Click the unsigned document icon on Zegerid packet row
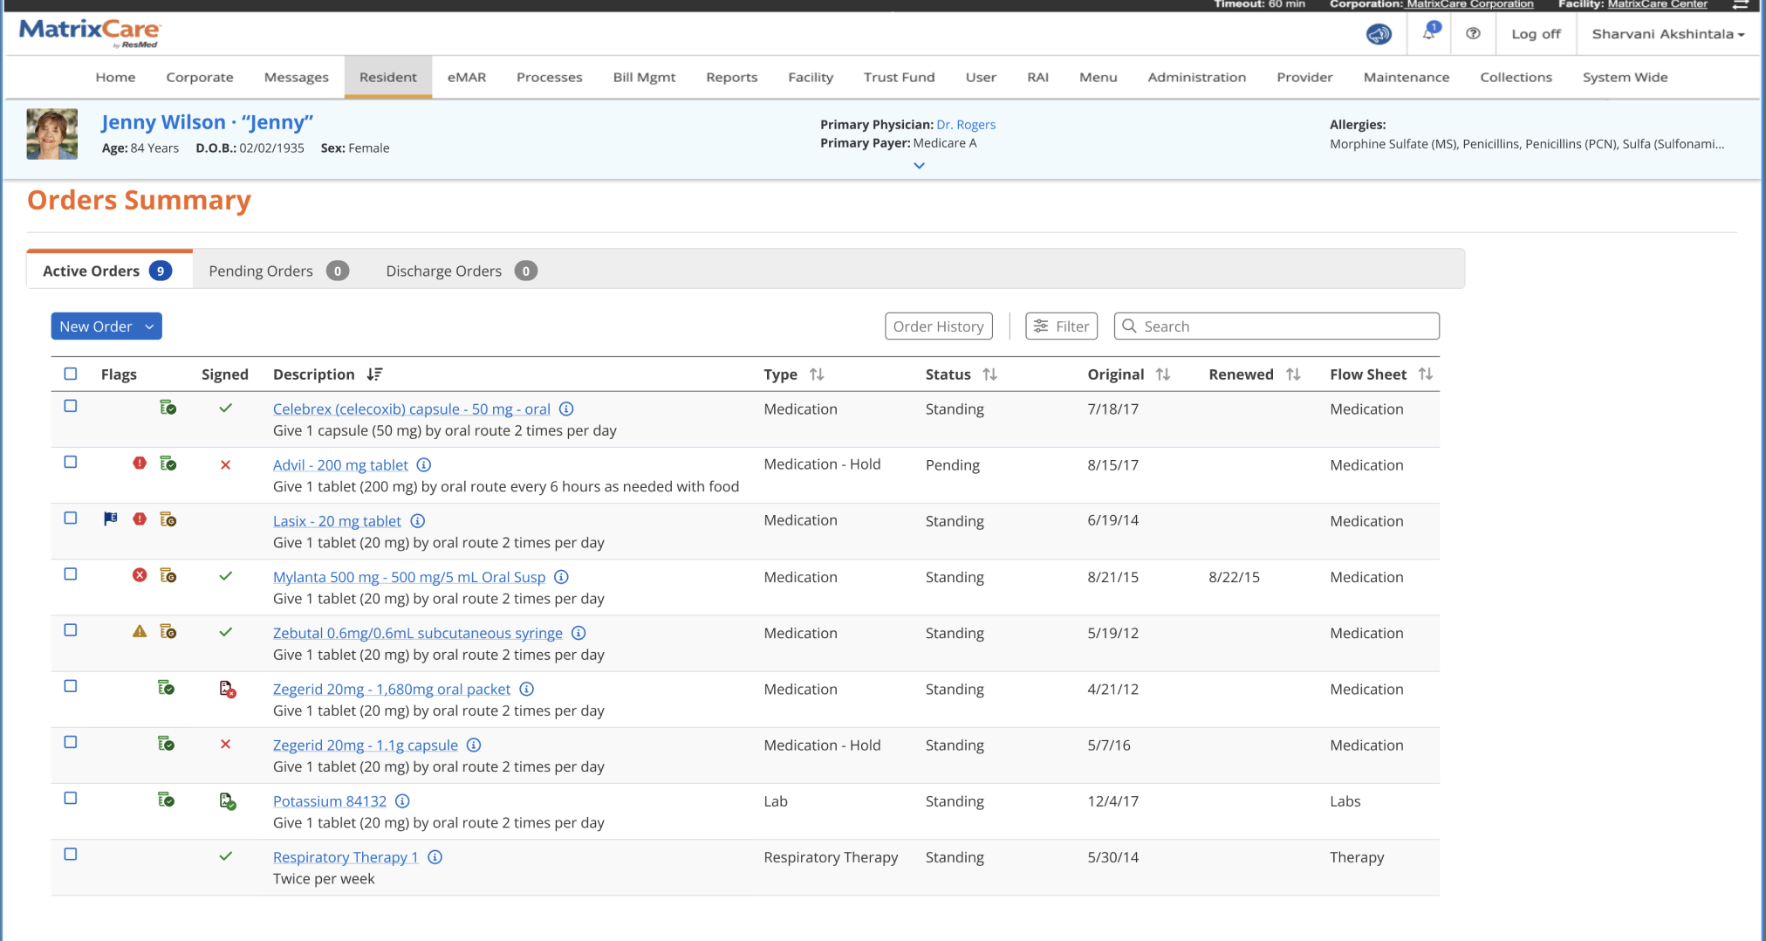 point(228,690)
